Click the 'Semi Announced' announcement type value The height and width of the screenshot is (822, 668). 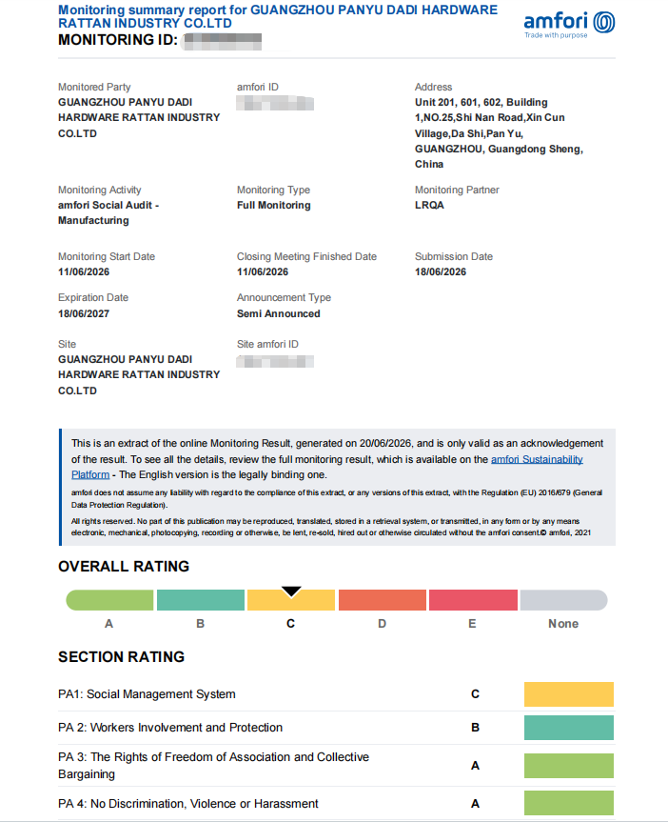[x=278, y=313]
